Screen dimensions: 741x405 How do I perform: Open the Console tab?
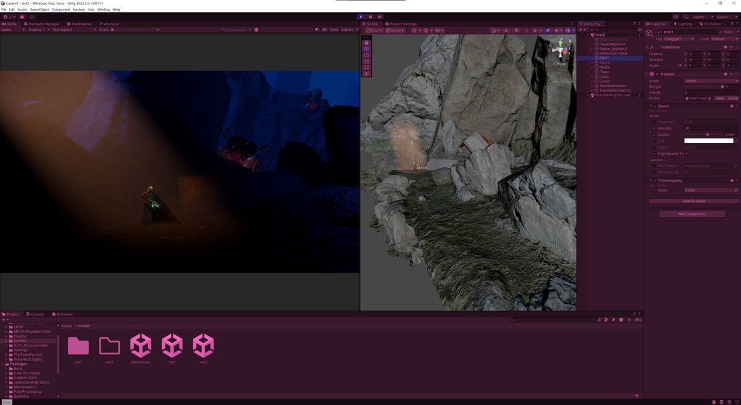click(35, 314)
